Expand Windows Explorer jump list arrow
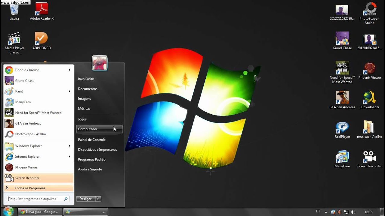 (69, 146)
